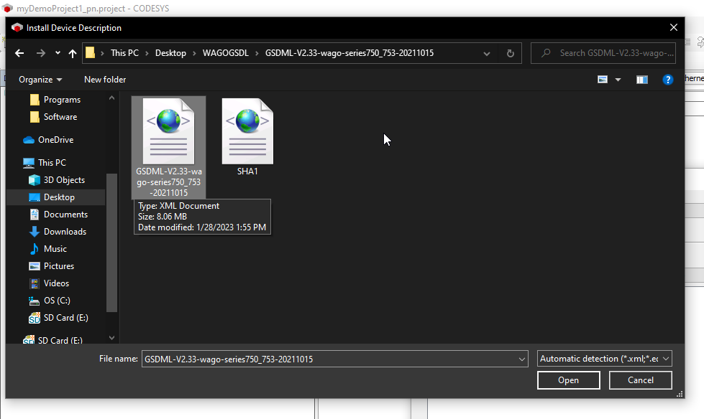
Task: Go forward in folder history
Action: coord(41,53)
